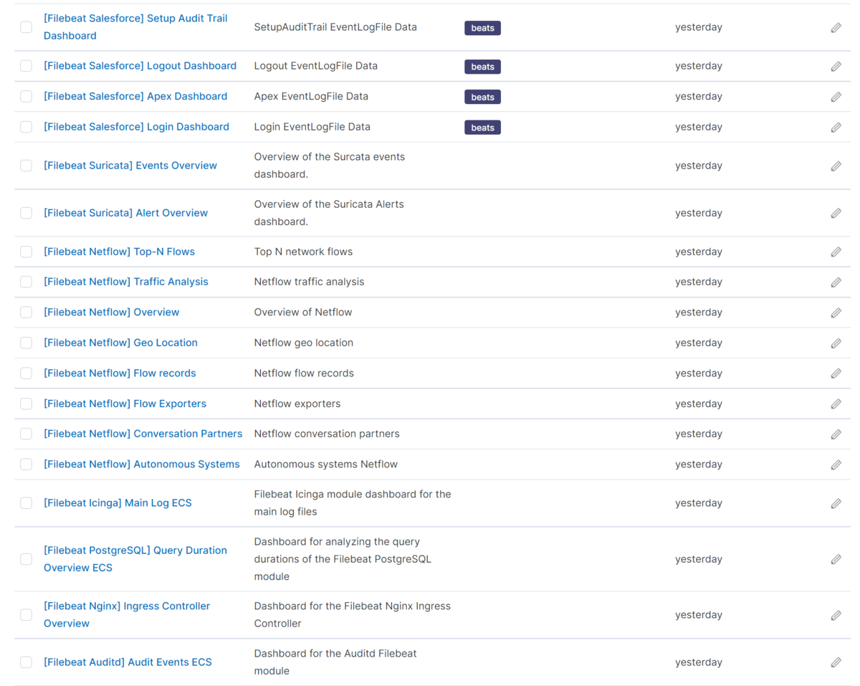Edit Netflow Flow Exporters via pencil icon
The height and width of the screenshot is (686, 860).
pyautogui.click(x=836, y=404)
